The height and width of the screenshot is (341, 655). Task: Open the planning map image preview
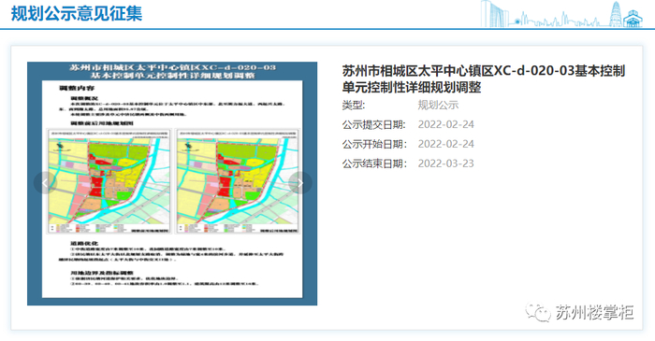172,183
